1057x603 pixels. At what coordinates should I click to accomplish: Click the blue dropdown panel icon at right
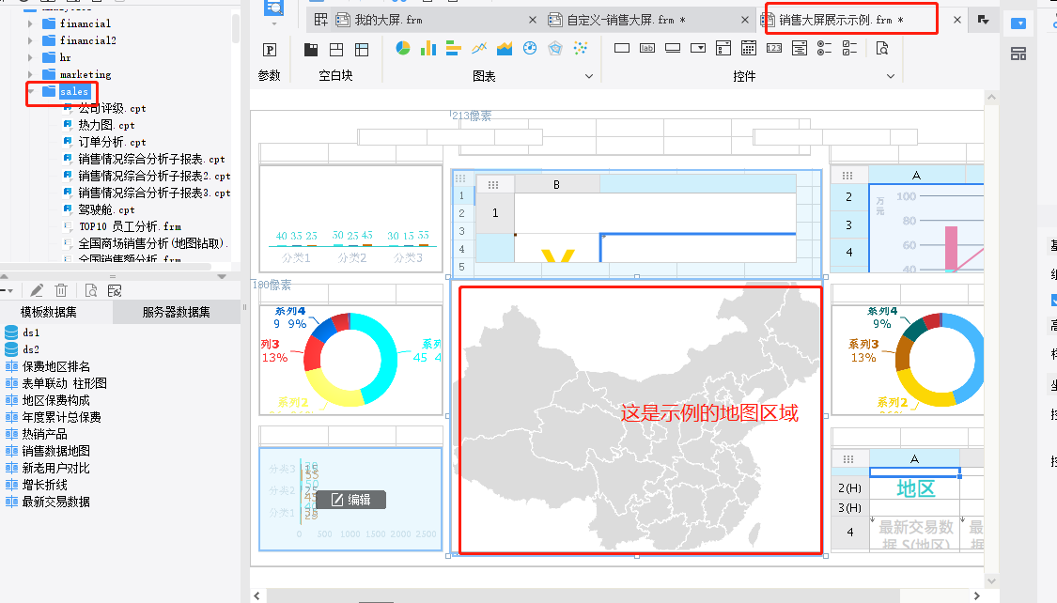click(x=1018, y=23)
